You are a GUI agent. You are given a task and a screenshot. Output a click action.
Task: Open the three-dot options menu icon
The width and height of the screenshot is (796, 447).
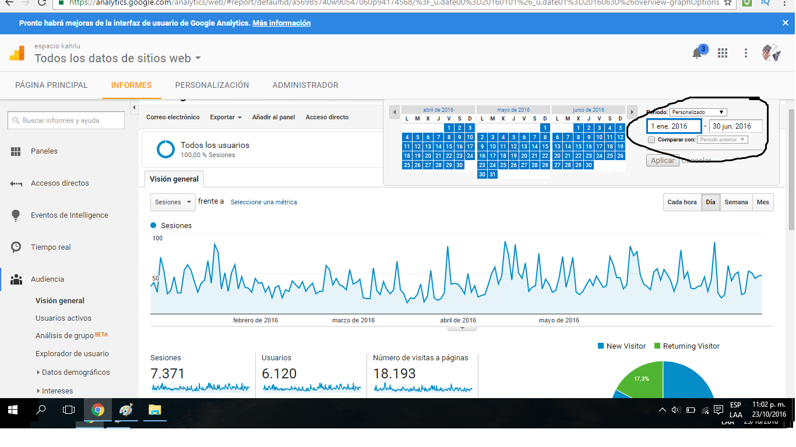click(746, 53)
